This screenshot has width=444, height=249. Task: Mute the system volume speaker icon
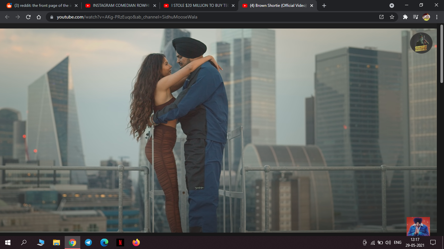(389, 243)
